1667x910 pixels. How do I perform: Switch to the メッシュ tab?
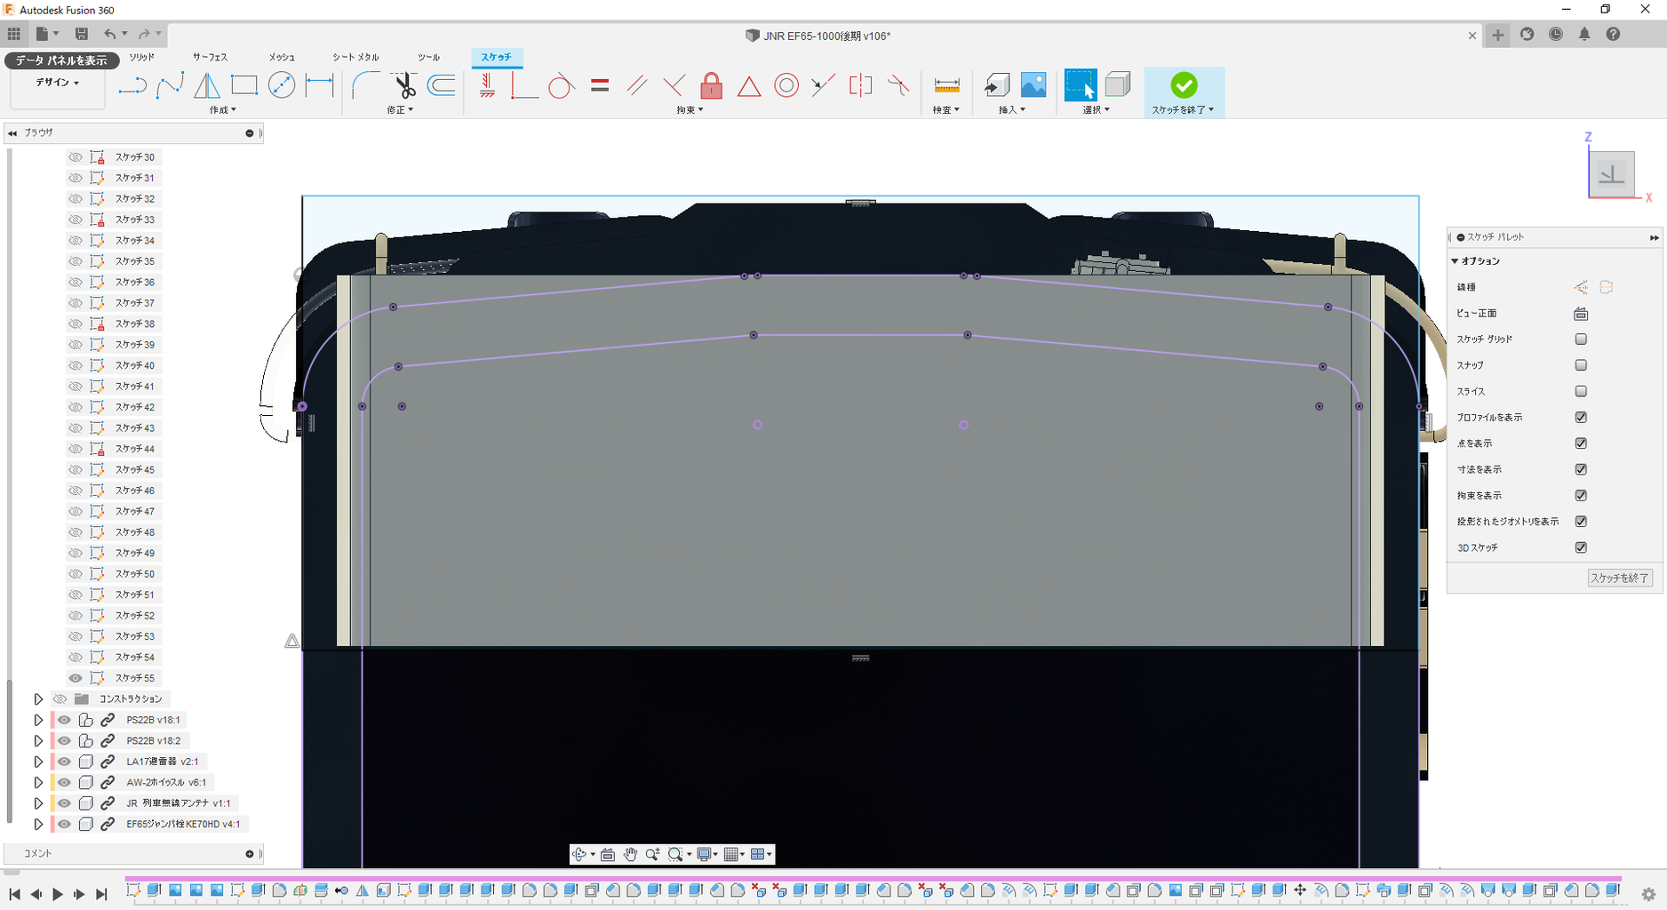tap(282, 57)
